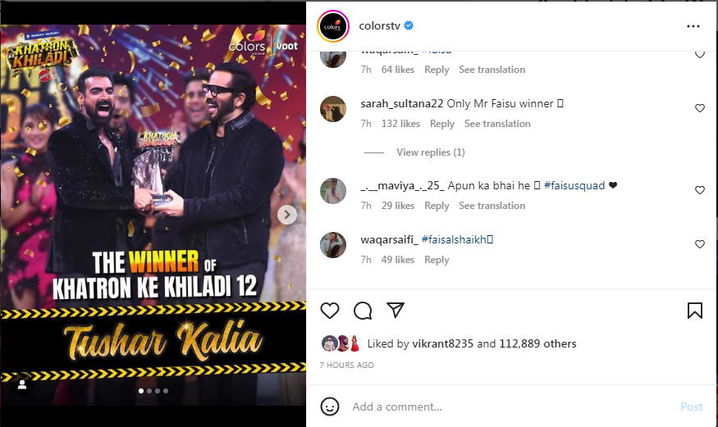
Task: Share post via paper plane icon
Action: coord(396,310)
